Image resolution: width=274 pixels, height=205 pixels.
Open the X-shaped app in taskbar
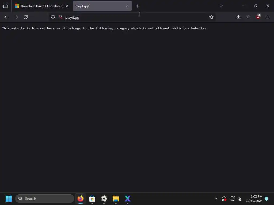pos(128,199)
